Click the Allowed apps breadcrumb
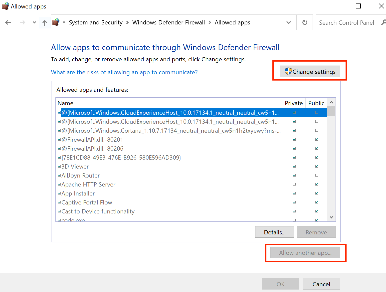 (232, 22)
